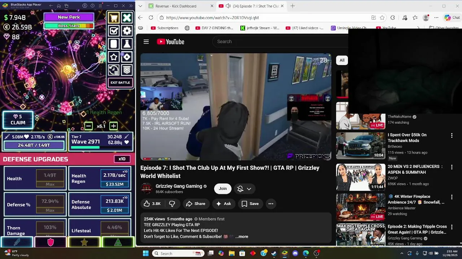Select the attack sword upgrades tab
The image size is (462, 259).
coord(17,242)
